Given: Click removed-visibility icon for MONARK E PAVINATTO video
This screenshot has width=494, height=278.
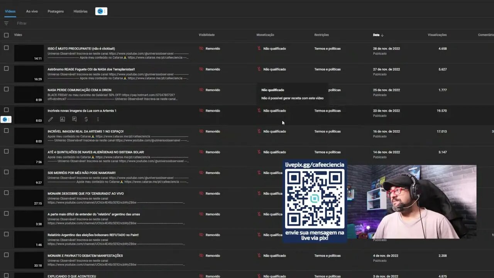Looking at the screenshot, I should point(201,256).
